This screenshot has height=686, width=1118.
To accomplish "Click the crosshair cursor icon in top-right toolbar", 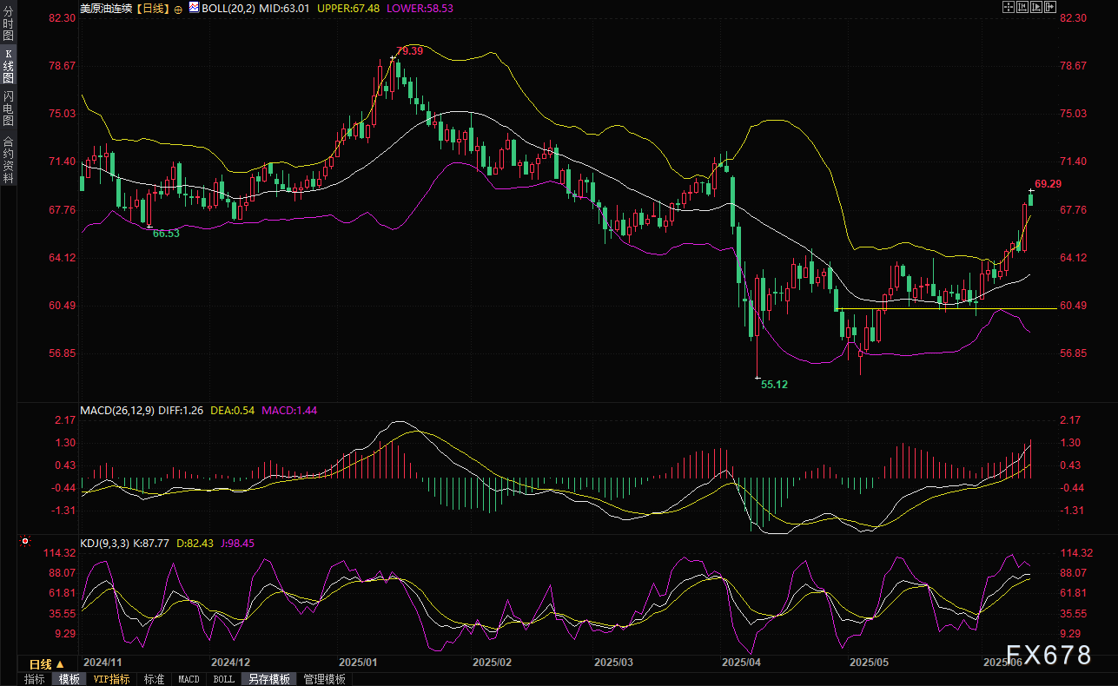I will click(1009, 7).
